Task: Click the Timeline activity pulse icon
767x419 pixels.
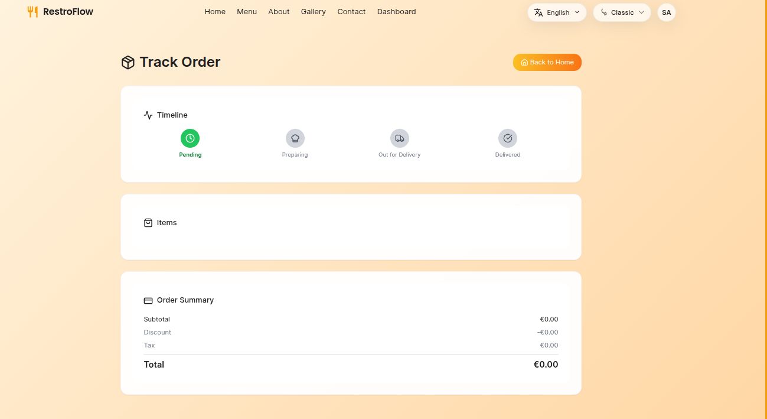Action: (148, 115)
